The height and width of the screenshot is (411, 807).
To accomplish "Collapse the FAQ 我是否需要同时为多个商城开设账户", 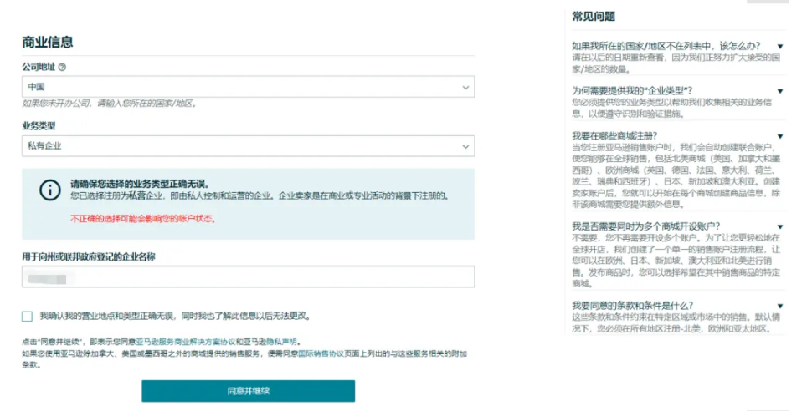I will tap(780, 227).
